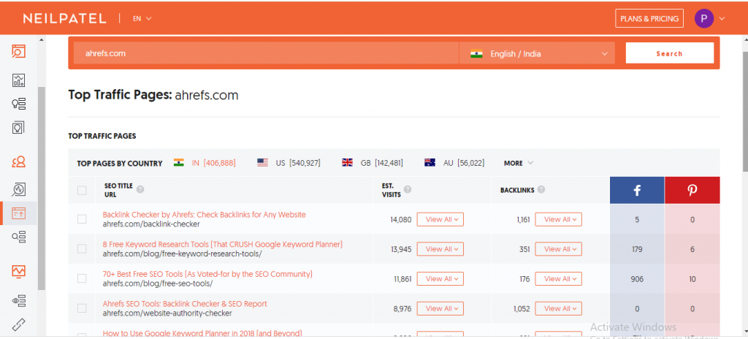Click the ahrefs.com/website-authority-checker URL text
This screenshot has height=339, width=748.
point(167,313)
